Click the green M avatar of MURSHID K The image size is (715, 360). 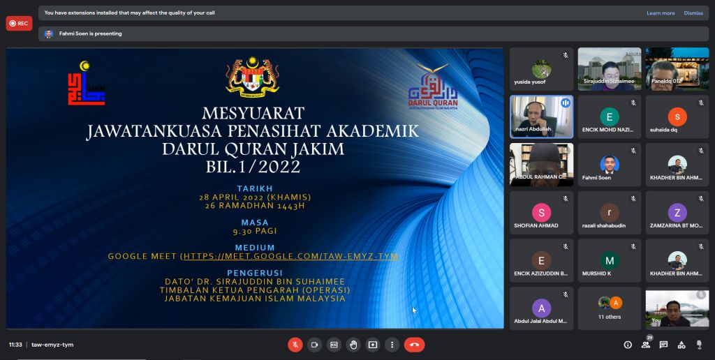coord(609,260)
